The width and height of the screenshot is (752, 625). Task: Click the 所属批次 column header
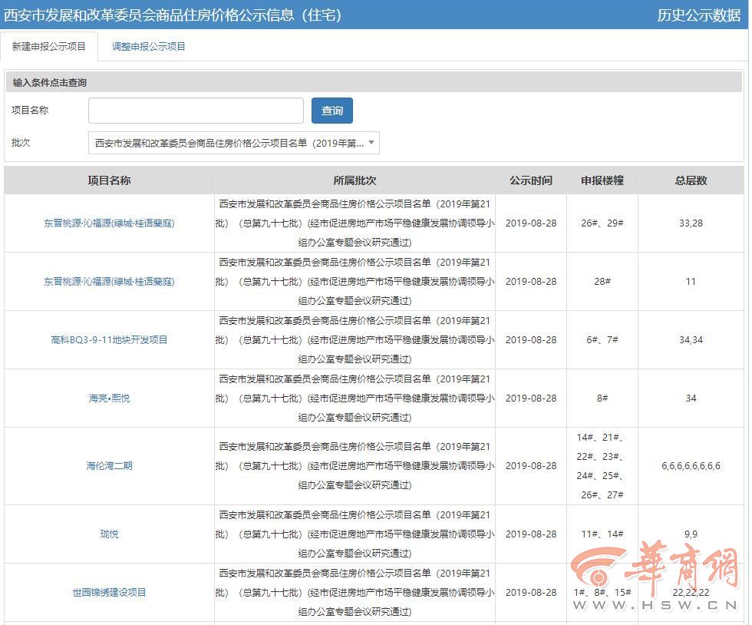pos(355,180)
